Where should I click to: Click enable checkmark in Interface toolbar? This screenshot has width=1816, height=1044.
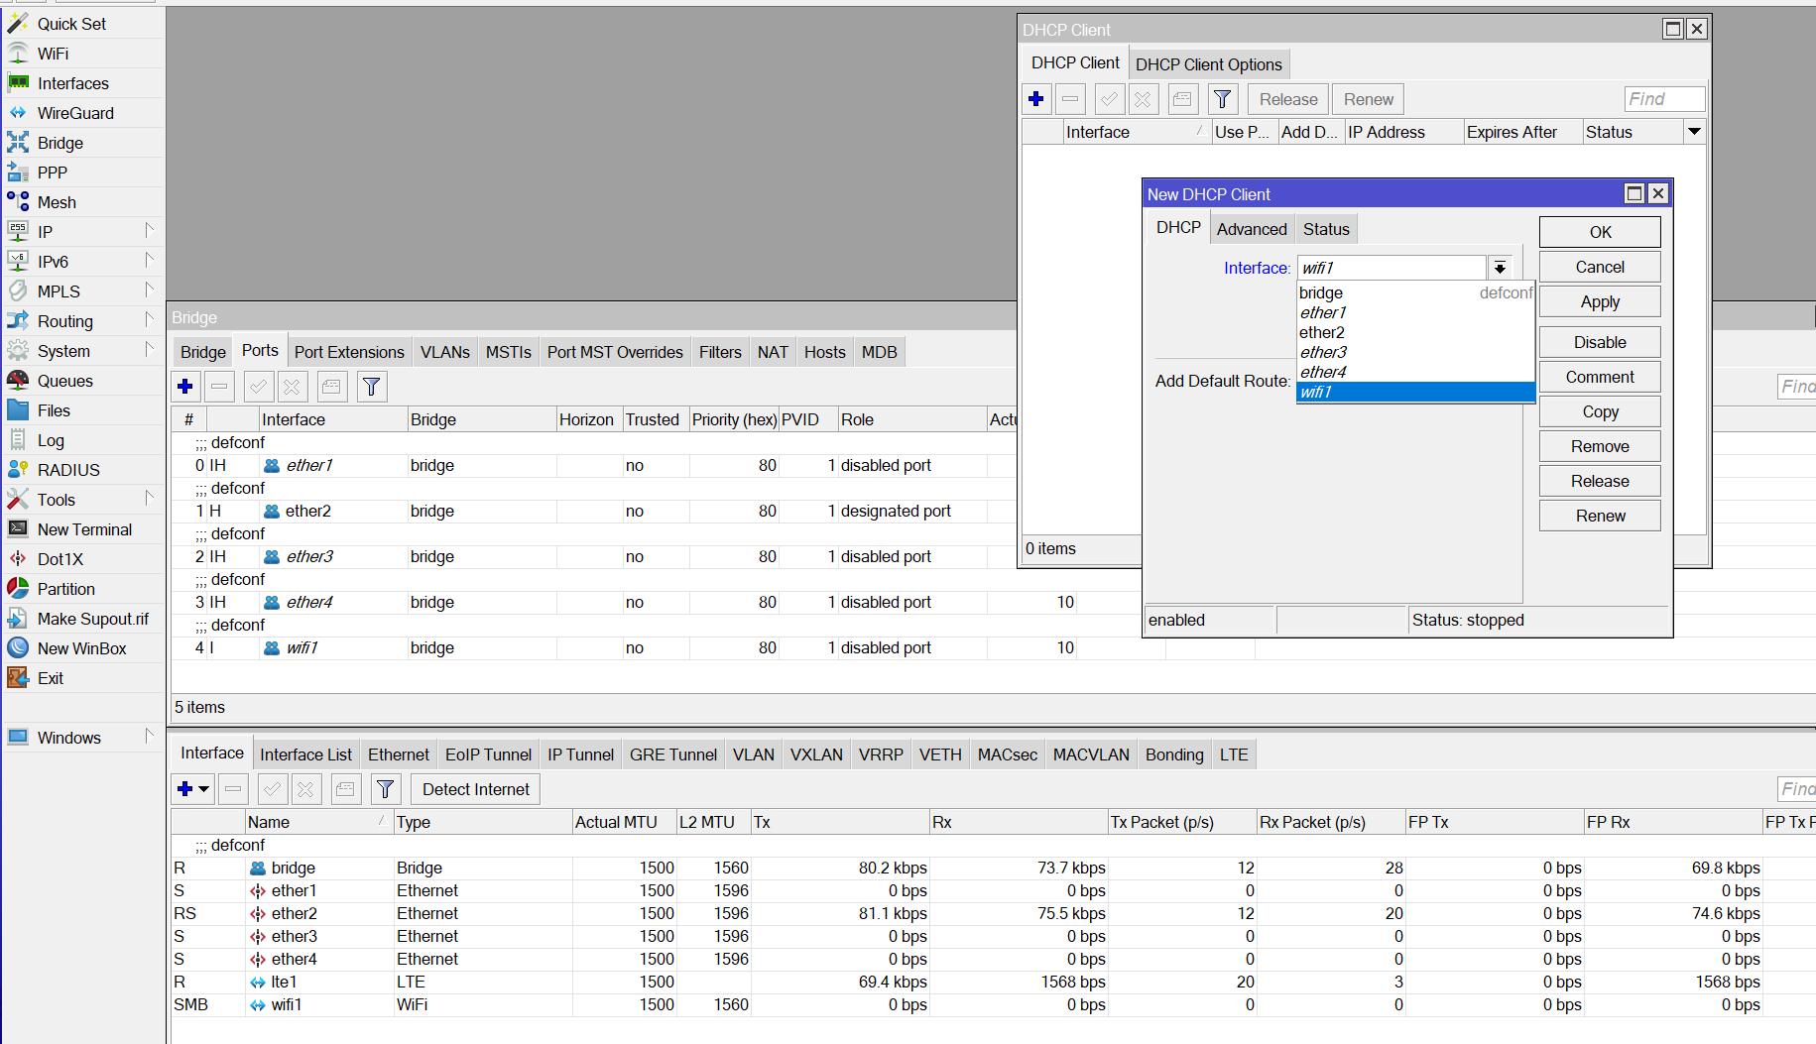[273, 789]
